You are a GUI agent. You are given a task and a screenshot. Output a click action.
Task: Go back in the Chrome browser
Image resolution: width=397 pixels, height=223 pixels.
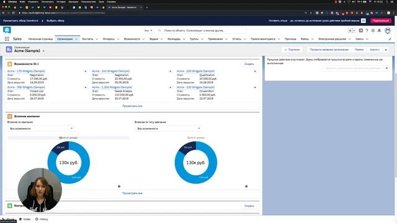(3, 12)
